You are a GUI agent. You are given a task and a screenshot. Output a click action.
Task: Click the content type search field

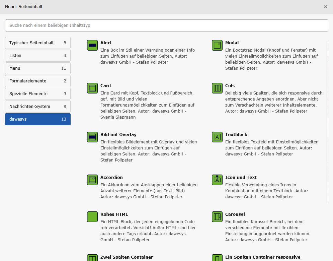pyautogui.click(x=166, y=25)
